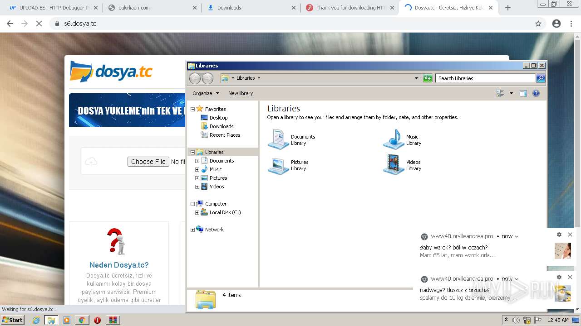
Task: Click the media player icon in taskbar
Action: (x=67, y=320)
